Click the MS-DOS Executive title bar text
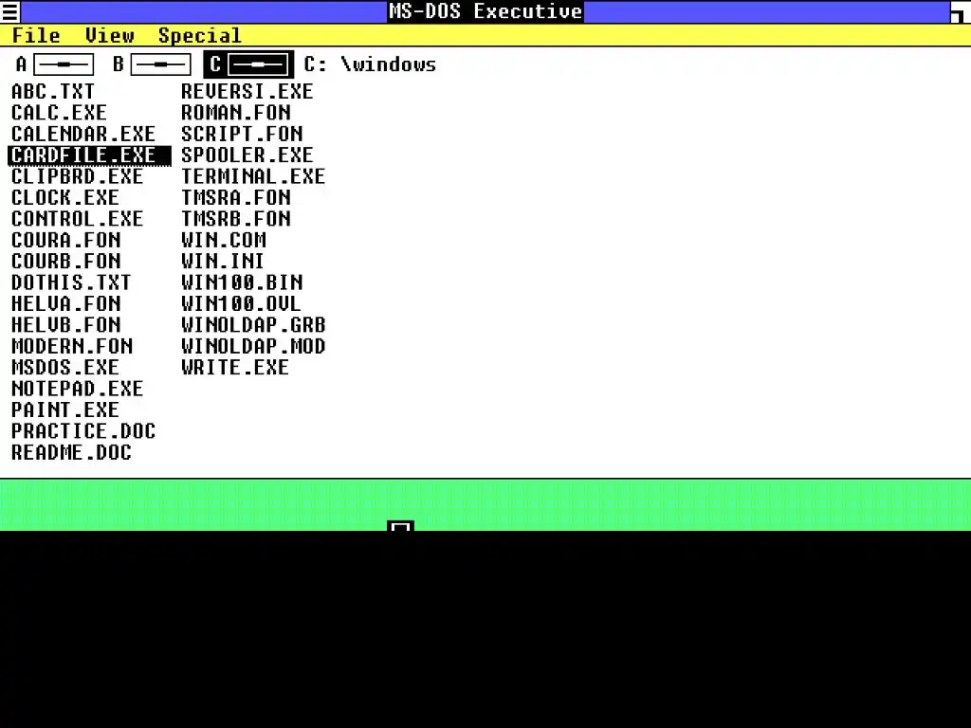This screenshot has height=728, width=971. tap(485, 11)
